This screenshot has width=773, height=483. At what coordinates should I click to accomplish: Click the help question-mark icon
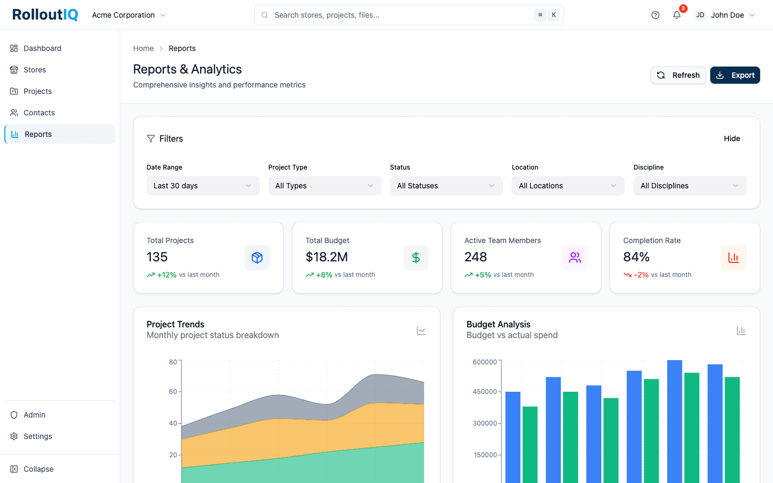[655, 14]
